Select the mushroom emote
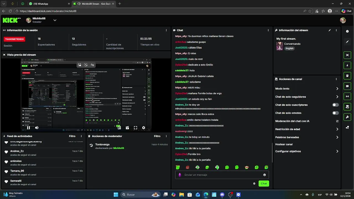The height and width of the screenshot is (199, 354). (x=247, y=167)
